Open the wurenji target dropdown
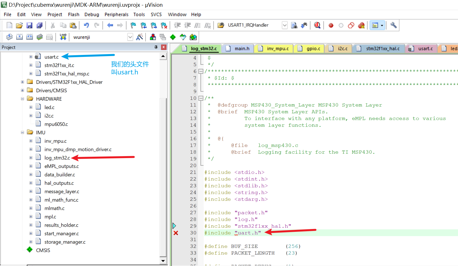Screen dimensions: 458x266 pos(130,37)
